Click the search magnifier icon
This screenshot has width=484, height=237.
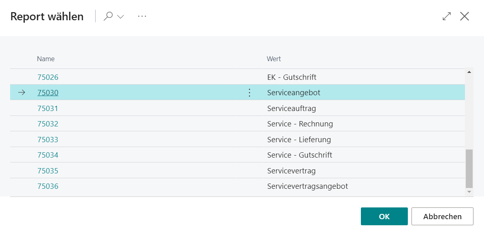pyautogui.click(x=108, y=16)
